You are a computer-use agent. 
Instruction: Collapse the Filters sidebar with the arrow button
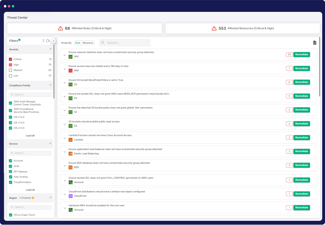click(x=54, y=41)
